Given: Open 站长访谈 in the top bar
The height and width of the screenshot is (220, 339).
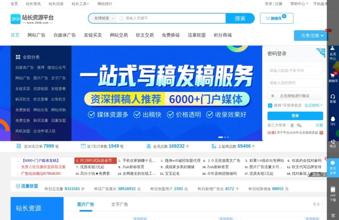Looking at the screenshot, I should point(56,4).
